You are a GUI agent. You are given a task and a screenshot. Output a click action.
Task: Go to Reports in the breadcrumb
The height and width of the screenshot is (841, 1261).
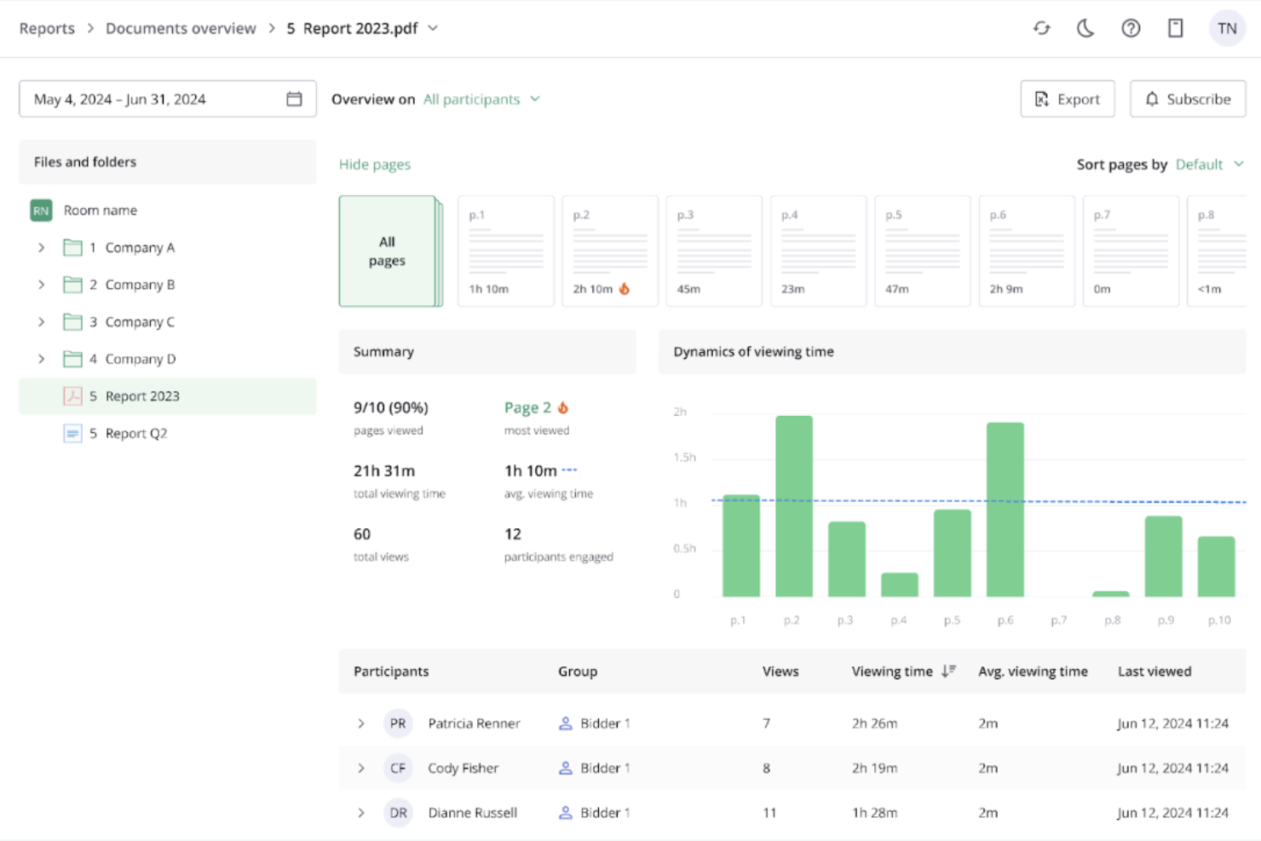tap(47, 28)
